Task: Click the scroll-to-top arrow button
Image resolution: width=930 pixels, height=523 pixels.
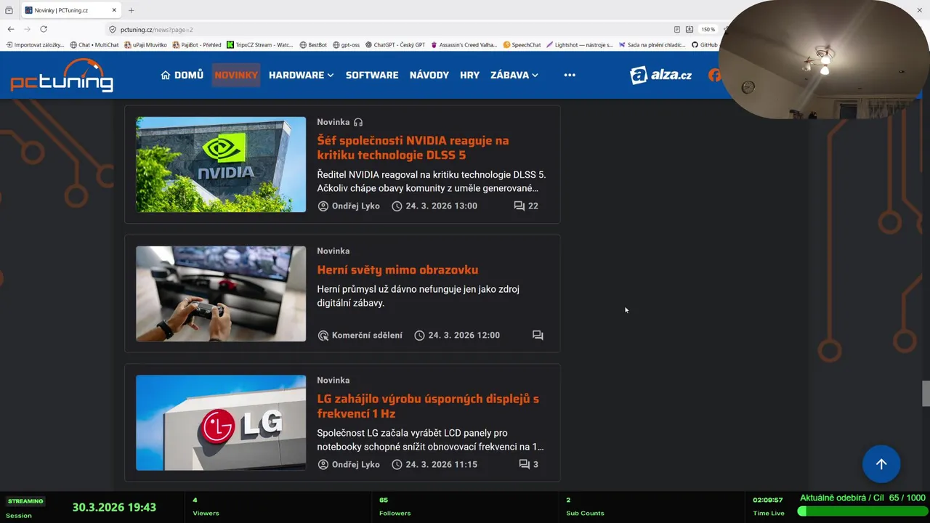Action: [881, 464]
